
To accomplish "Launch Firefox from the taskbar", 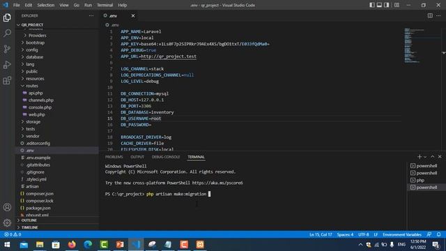I will pyautogui.click(x=72, y=245).
